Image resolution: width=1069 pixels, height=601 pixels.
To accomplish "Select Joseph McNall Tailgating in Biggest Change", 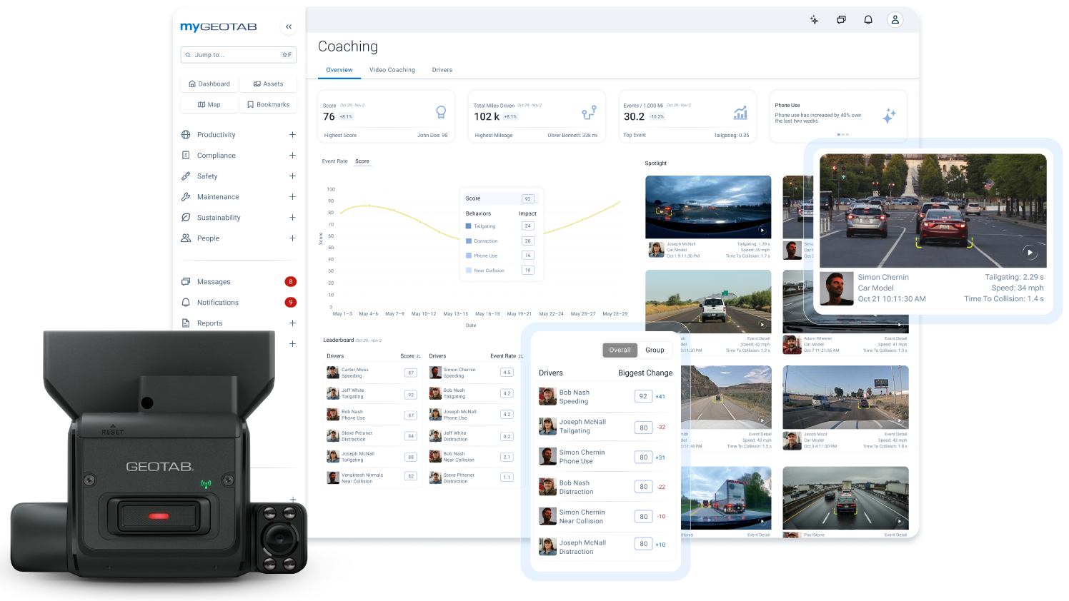I will coord(605,427).
